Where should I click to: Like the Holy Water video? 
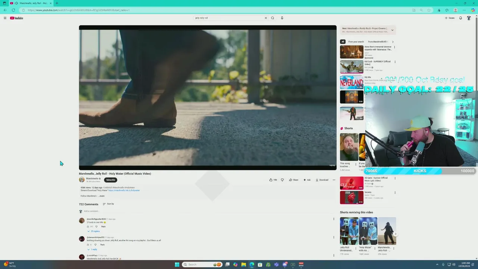click(273, 180)
